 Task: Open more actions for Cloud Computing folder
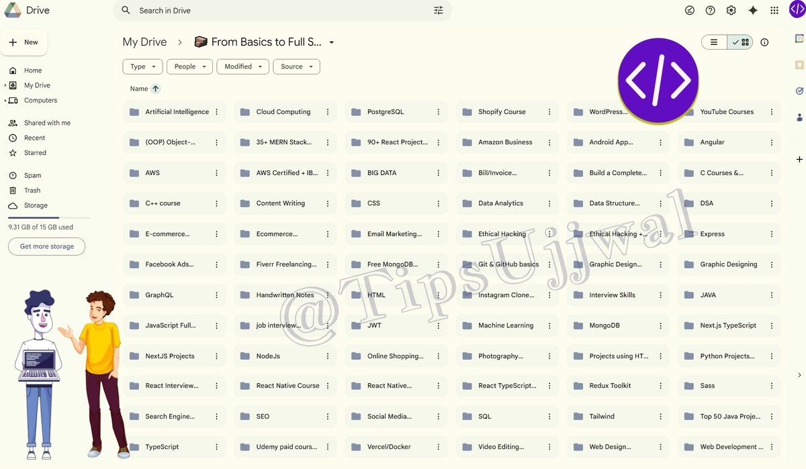[328, 112]
